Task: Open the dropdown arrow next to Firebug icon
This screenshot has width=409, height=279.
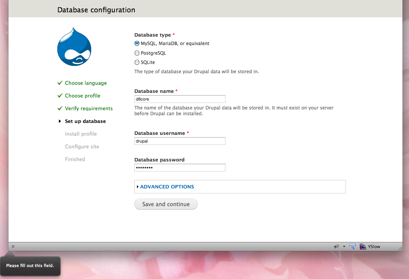Action: click(x=344, y=246)
